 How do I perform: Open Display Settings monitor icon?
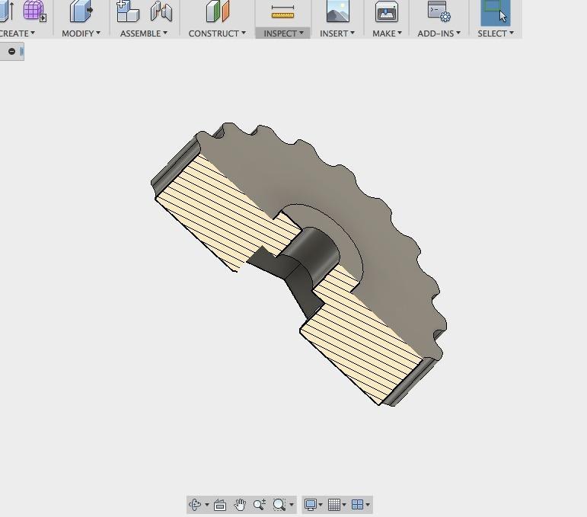(311, 505)
